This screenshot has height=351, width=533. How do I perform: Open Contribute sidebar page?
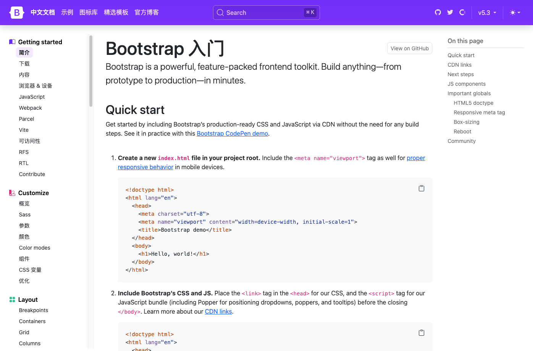[x=32, y=174]
